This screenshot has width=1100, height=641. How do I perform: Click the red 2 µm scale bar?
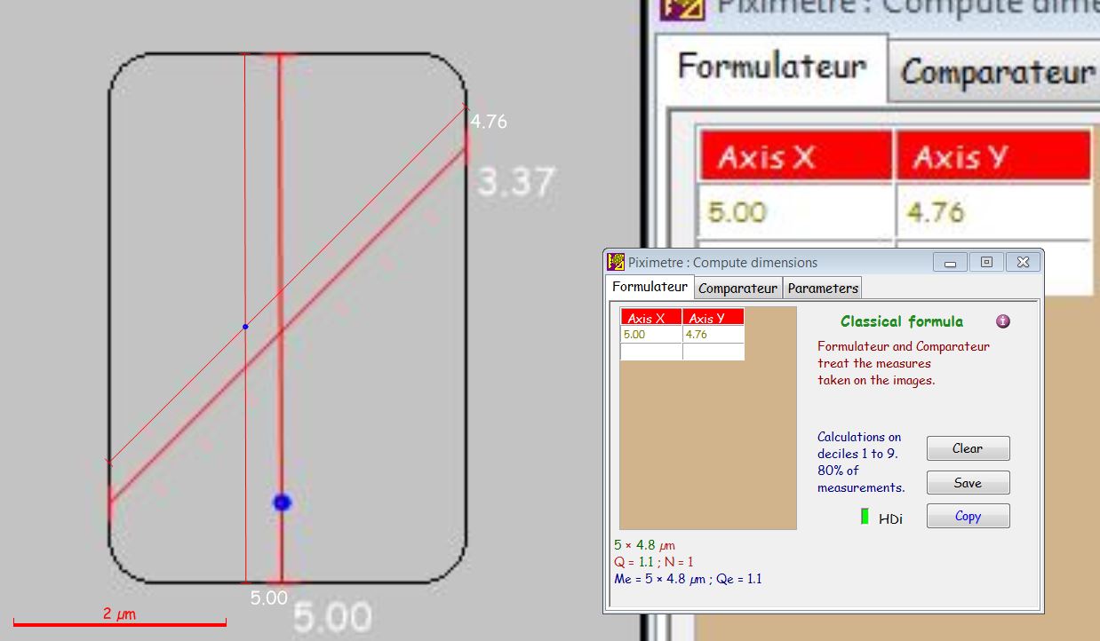[x=119, y=623]
